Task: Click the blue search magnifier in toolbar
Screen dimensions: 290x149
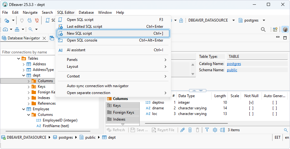Action: click(x=31, y=29)
